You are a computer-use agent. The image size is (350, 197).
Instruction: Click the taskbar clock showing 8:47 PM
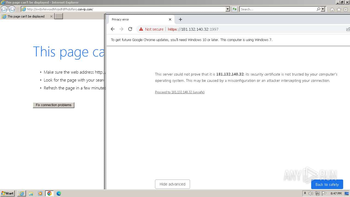pyautogui.click(x=336, y=193)
